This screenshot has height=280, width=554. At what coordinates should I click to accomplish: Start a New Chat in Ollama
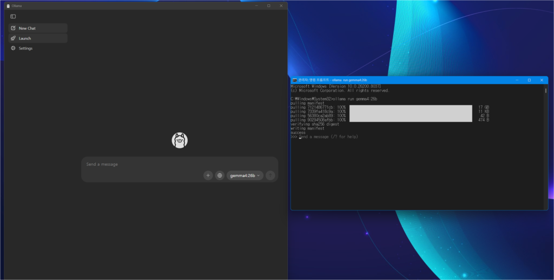(27, 28)
